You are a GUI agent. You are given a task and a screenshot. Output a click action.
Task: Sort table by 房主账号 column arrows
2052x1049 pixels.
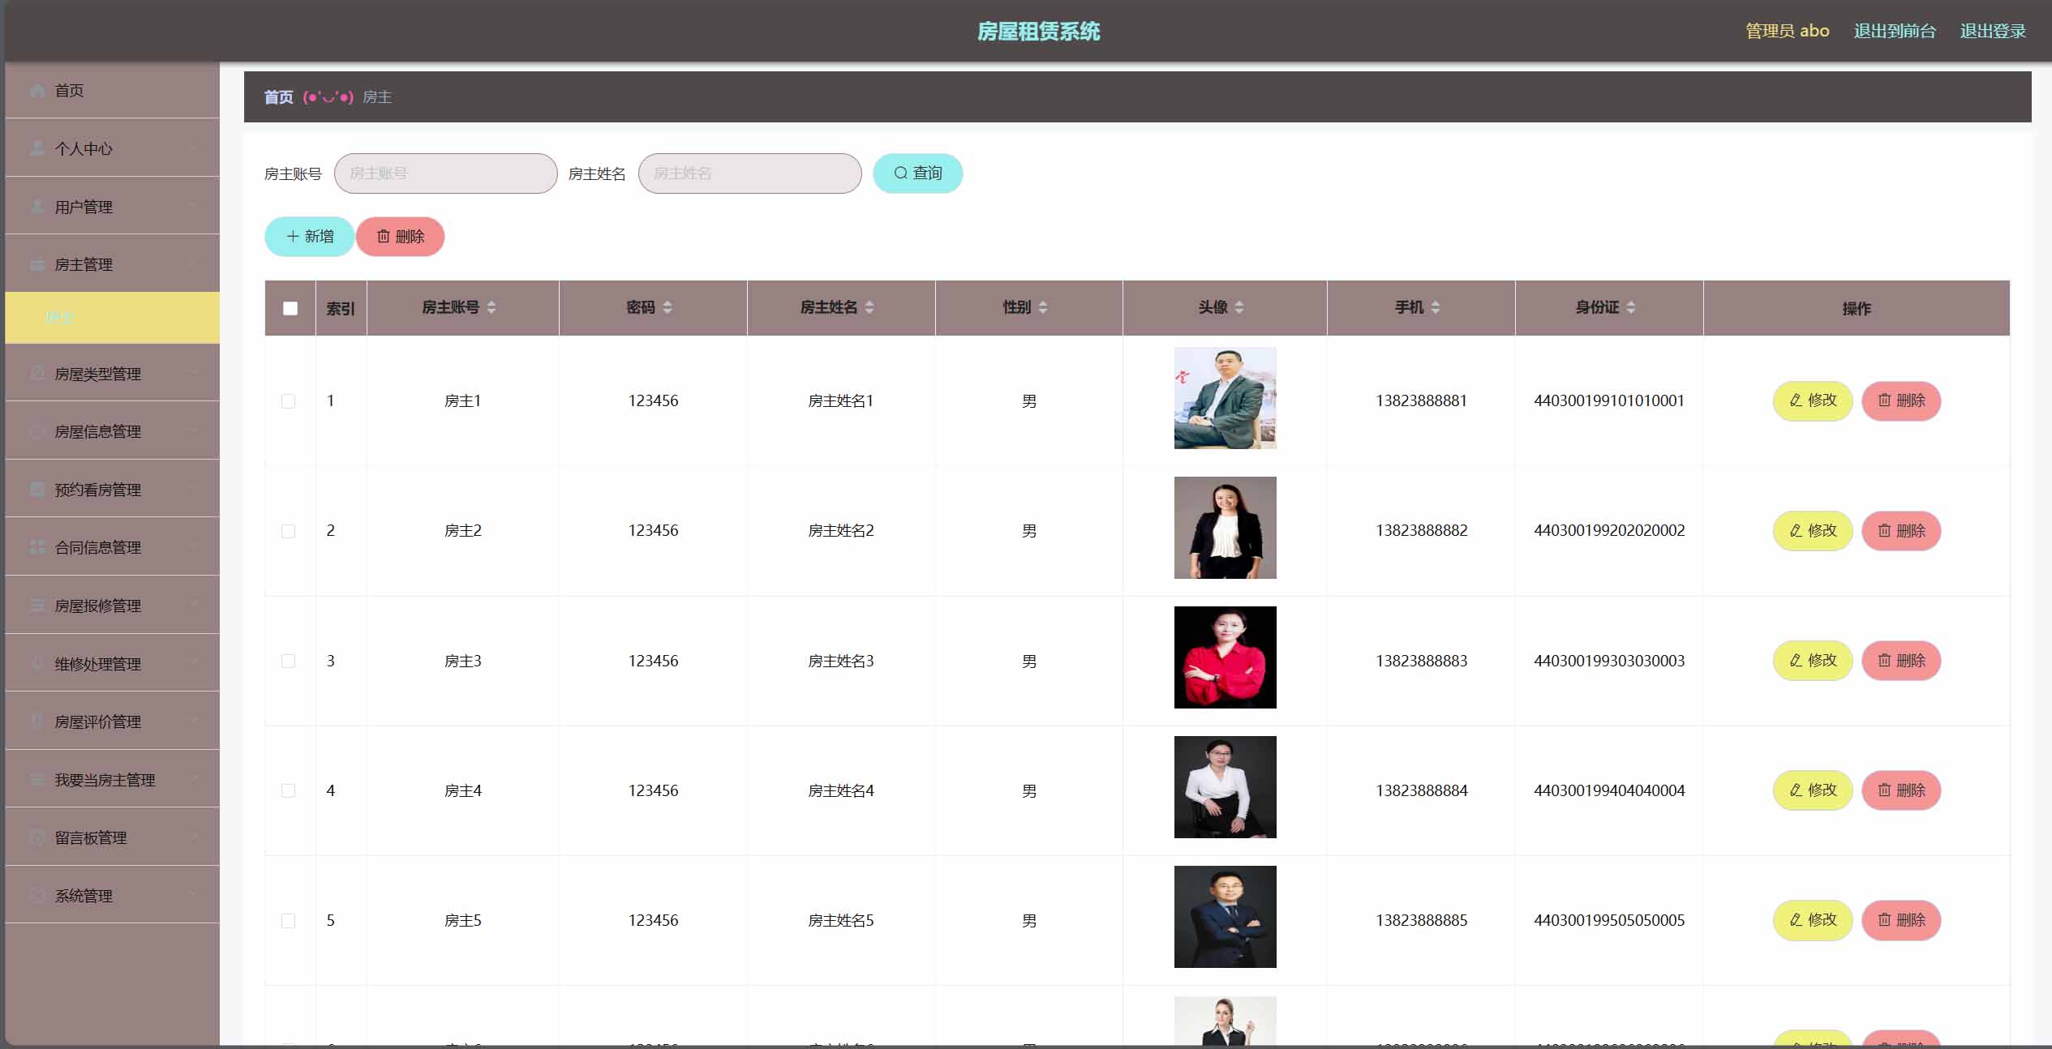click(492, 307)
